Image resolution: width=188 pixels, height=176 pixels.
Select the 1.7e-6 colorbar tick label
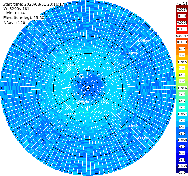pos(182,88)
